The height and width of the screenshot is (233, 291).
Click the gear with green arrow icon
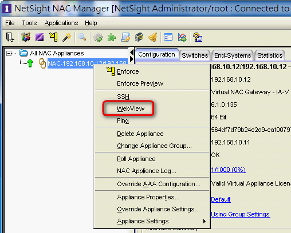98,37
